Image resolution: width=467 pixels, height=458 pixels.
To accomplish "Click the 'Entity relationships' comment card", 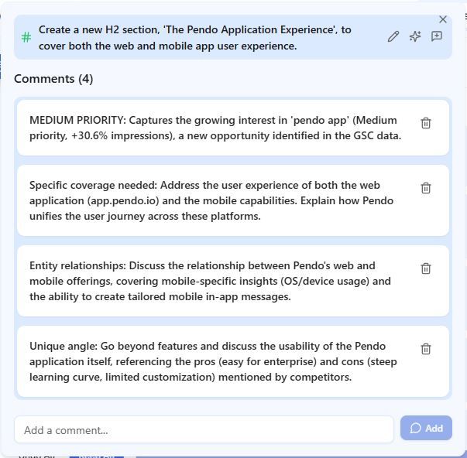I will coord(233,281).
